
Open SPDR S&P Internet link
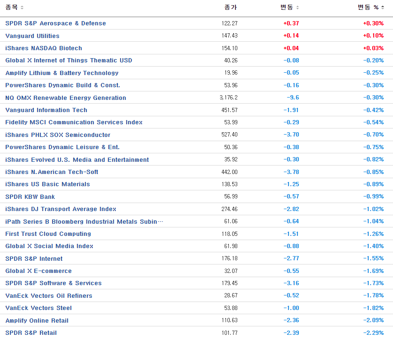coord(34,258)
